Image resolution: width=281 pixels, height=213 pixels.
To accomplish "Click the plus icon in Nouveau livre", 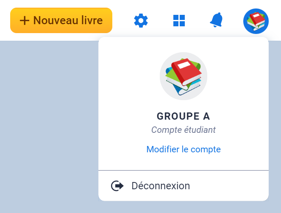I will [x=25, y=20].
